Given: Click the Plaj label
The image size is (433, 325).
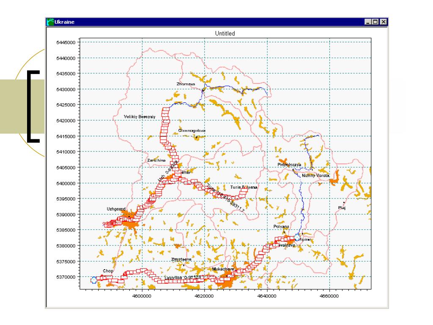Looking at the screenshot, I should tap(342, 208).
